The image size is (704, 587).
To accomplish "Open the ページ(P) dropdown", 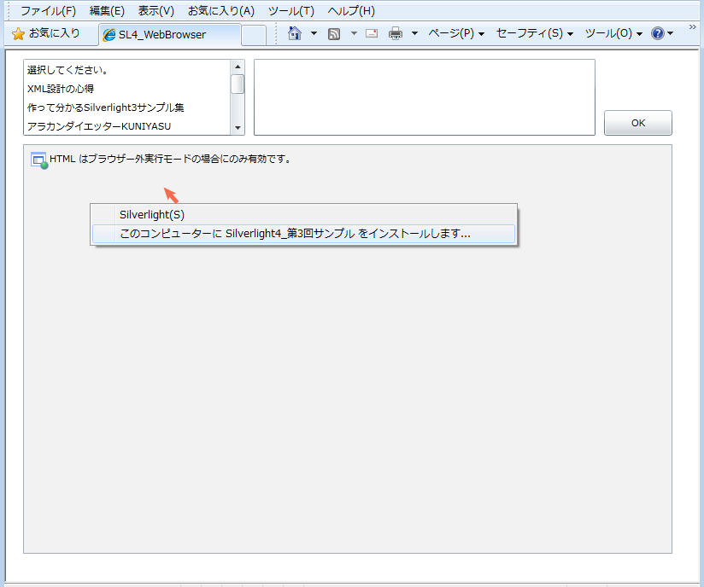I will tap(456, 33).
